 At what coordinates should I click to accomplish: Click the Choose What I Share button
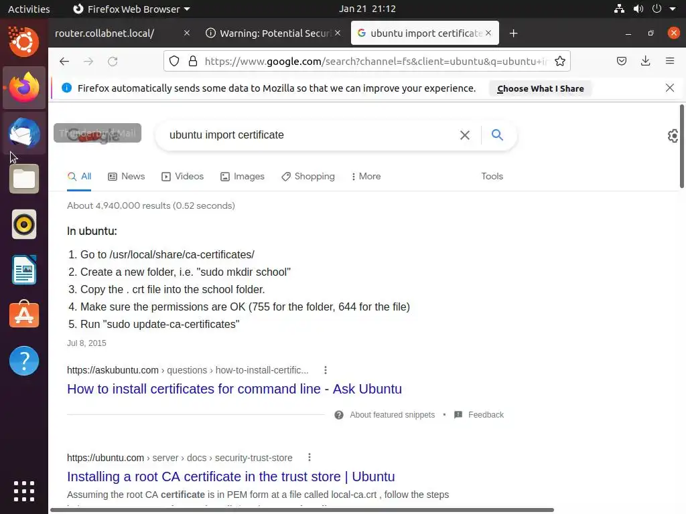(x=541, y=89)
